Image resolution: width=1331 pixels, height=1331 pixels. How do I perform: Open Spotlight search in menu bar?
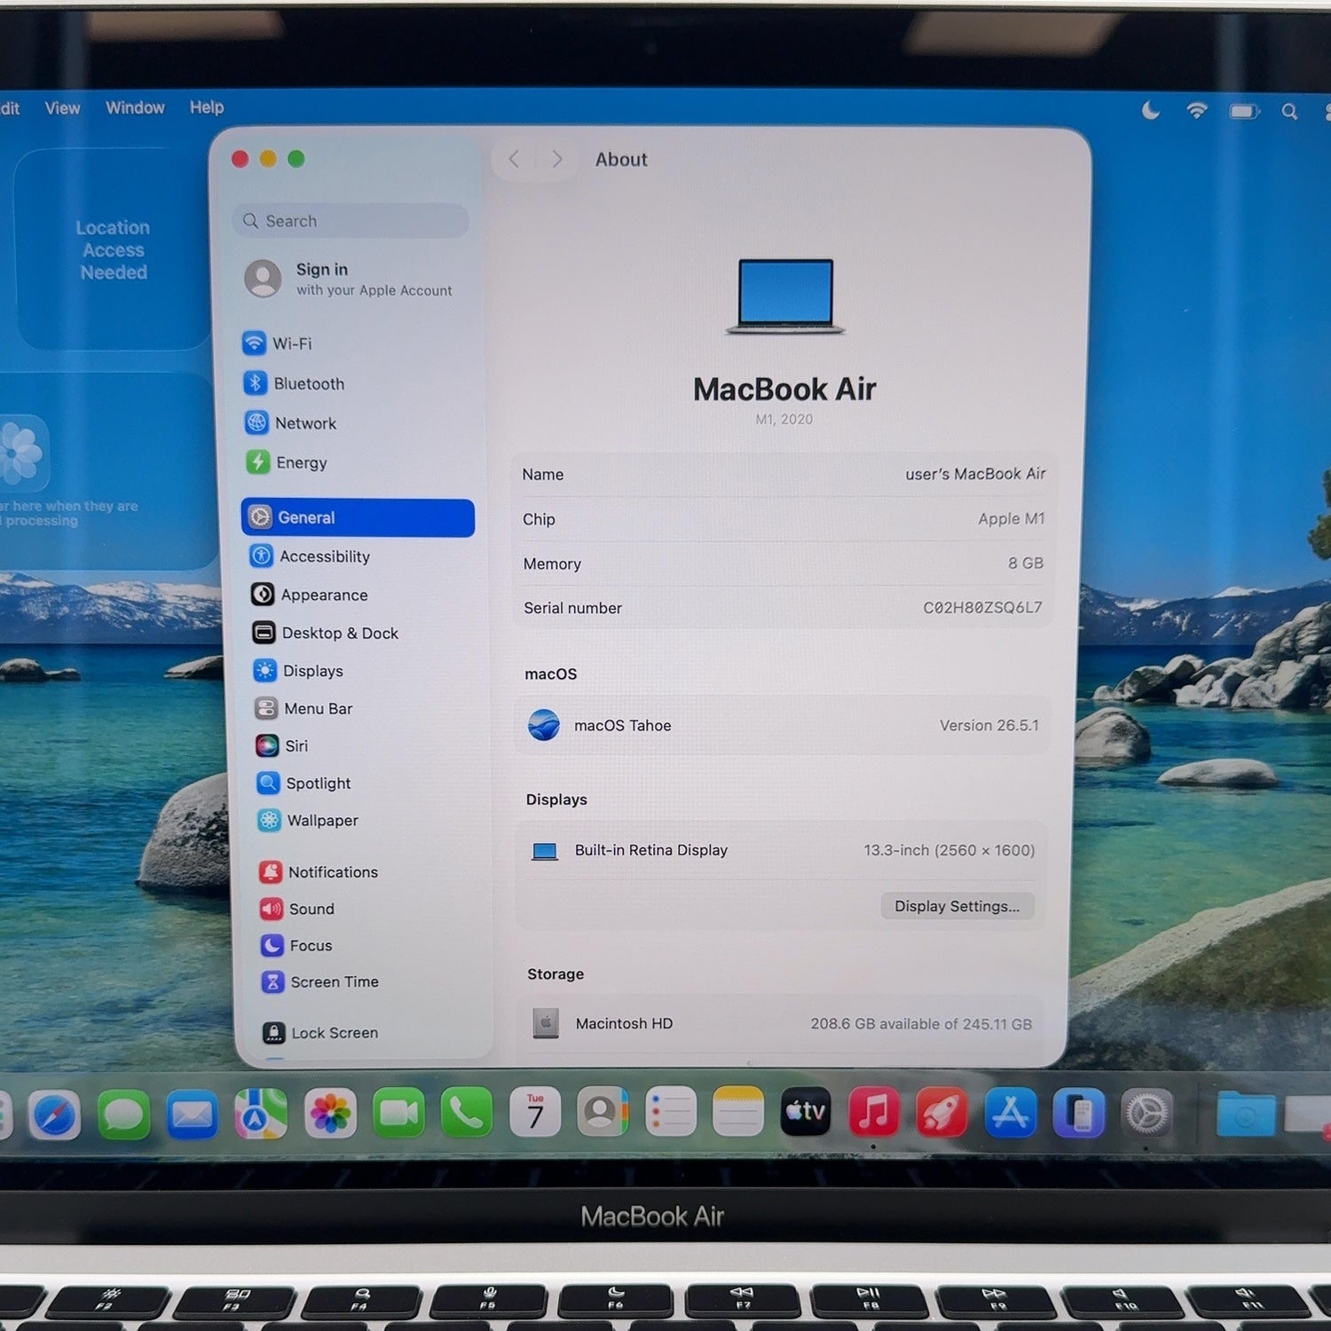click(1289, 111)
